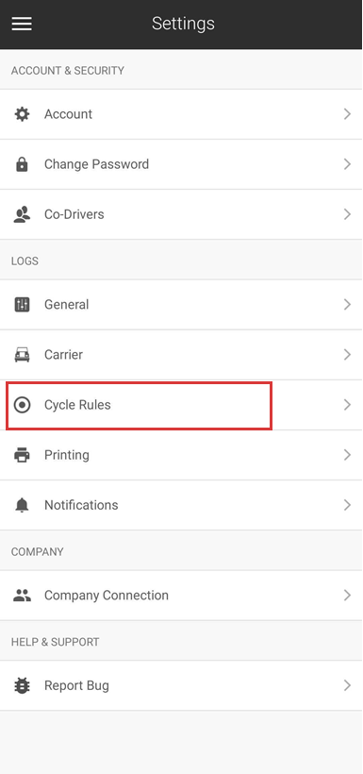Select the Report Bug option
The width and height of the screenshot is (363, 774).
(181, 685)
